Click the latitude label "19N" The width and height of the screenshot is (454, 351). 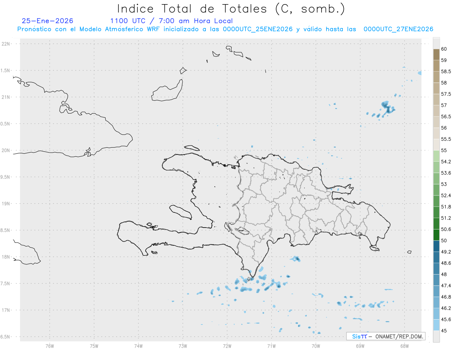[6, 203]
